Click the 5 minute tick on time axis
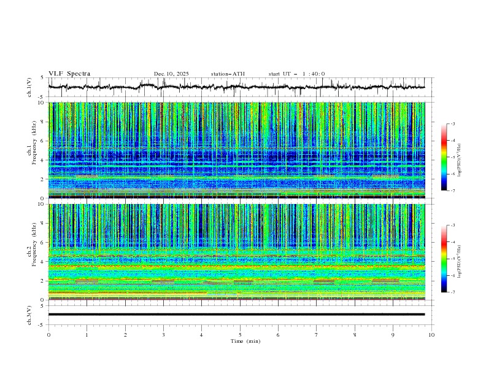 click(240, 335)
